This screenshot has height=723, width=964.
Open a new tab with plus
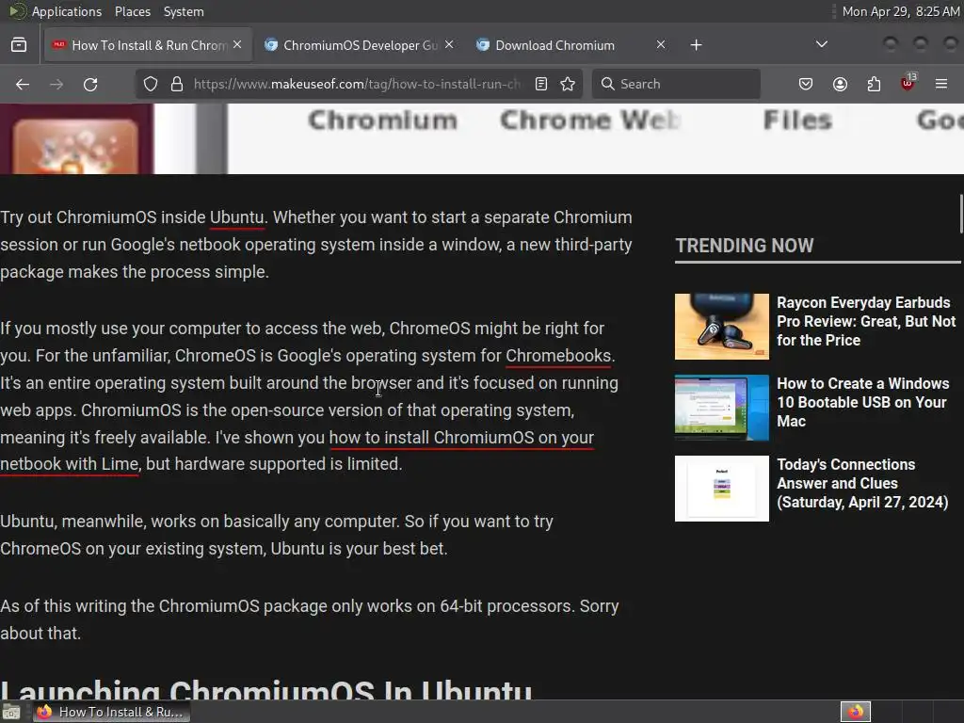tap(696, 45)
